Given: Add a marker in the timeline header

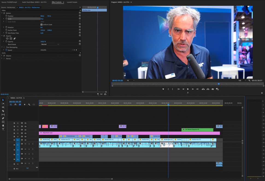Looking at the screenshot, I should (x=25, y=104).
